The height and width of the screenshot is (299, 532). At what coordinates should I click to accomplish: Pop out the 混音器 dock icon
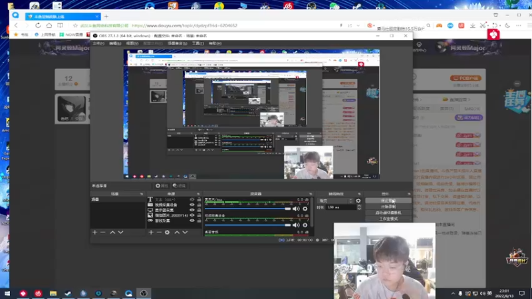pos(311,194)
